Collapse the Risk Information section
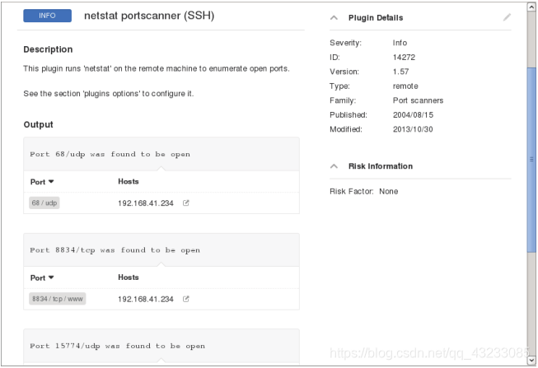 click(334, 166)
